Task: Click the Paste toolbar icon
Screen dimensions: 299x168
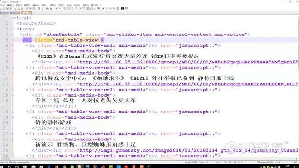Action: coord(34,8)
